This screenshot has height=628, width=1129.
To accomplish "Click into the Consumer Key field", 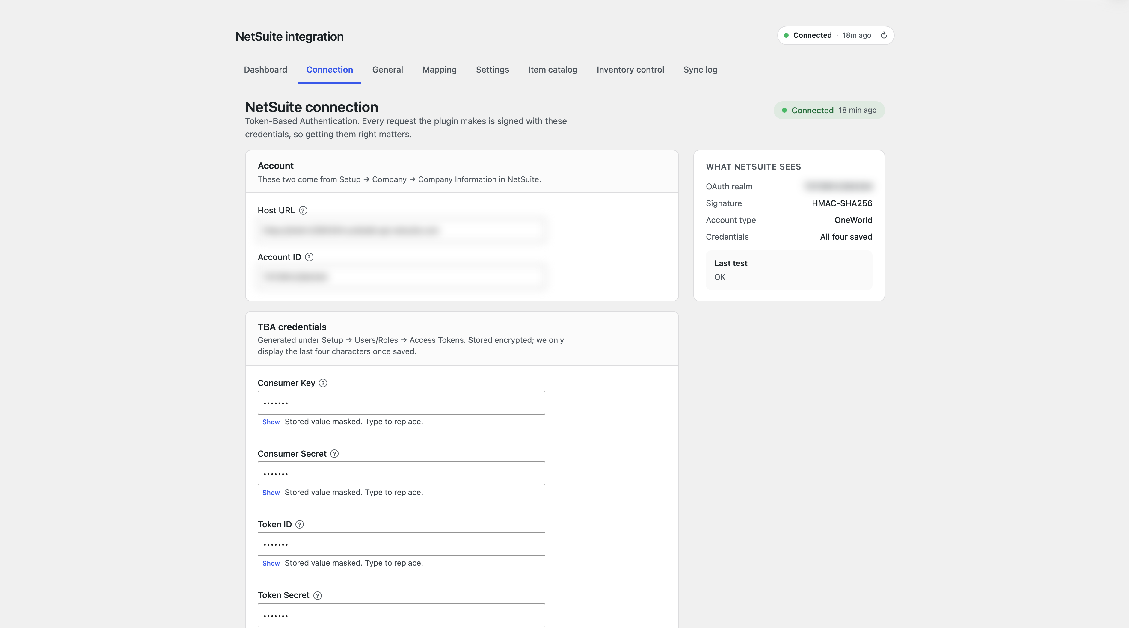I will pos(402,403).
